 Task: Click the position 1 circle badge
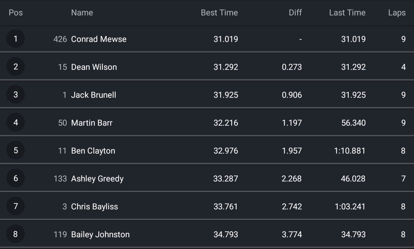[x=16, y=39]
